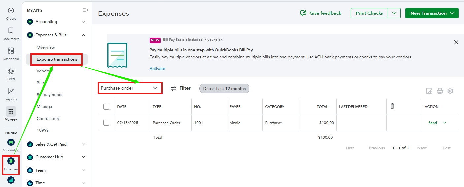
Task: Click the Print Checks button
Action: [x=369, y=13]
